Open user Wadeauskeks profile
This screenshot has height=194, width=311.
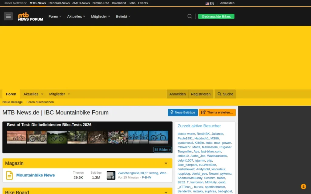(217, 156)
